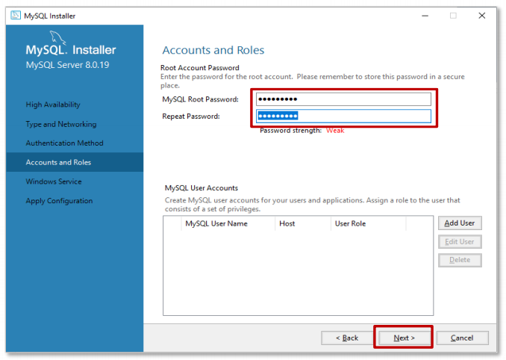The height and width of the screenshot is (360, 506).
Task: Click the Next button
Action: point(404,338)
